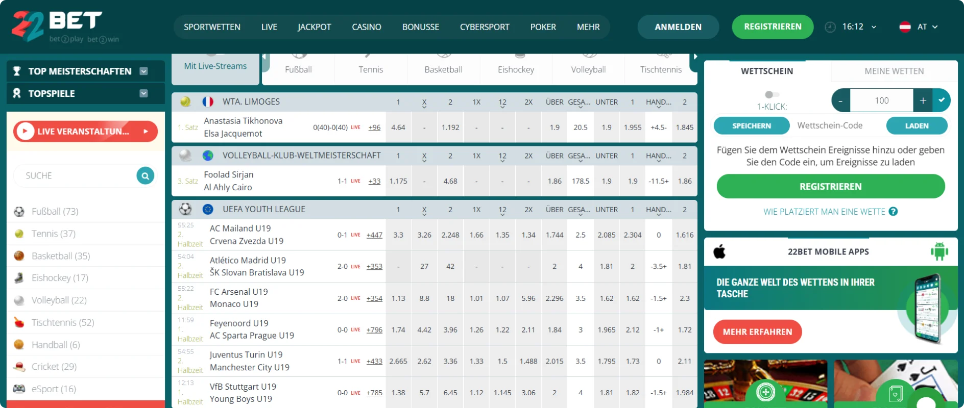Select odds 1.13 for FC Arsenal U19
This screenshot has width=964, height=408.
pos(398,298)
